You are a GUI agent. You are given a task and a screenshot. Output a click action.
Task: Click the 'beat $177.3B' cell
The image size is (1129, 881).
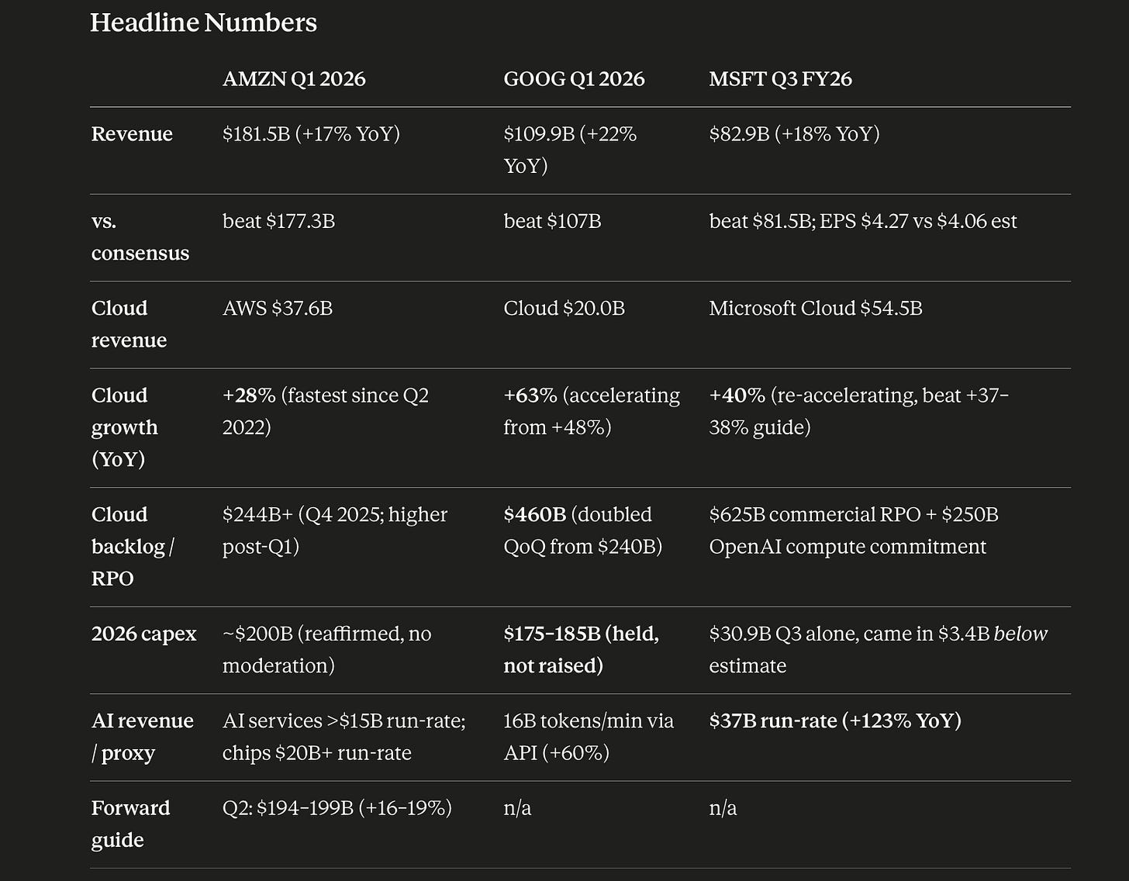278,222
